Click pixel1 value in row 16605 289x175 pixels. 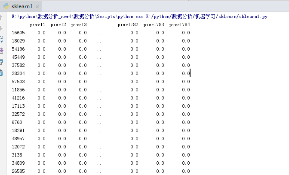point(41,33)
